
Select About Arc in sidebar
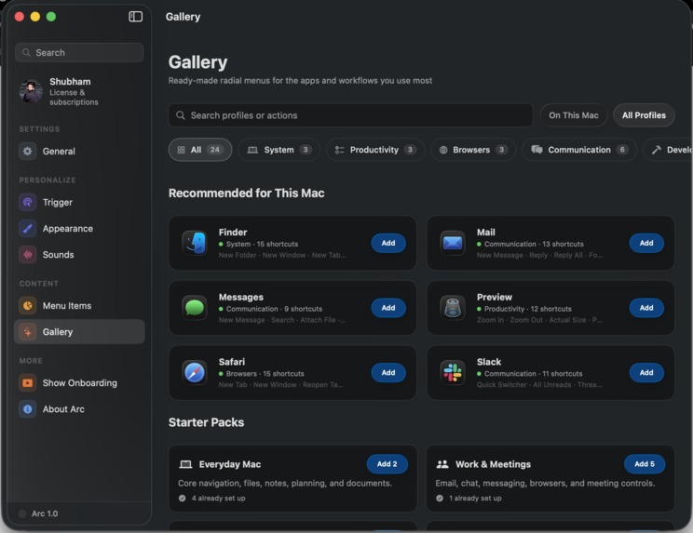pos(79,409)
